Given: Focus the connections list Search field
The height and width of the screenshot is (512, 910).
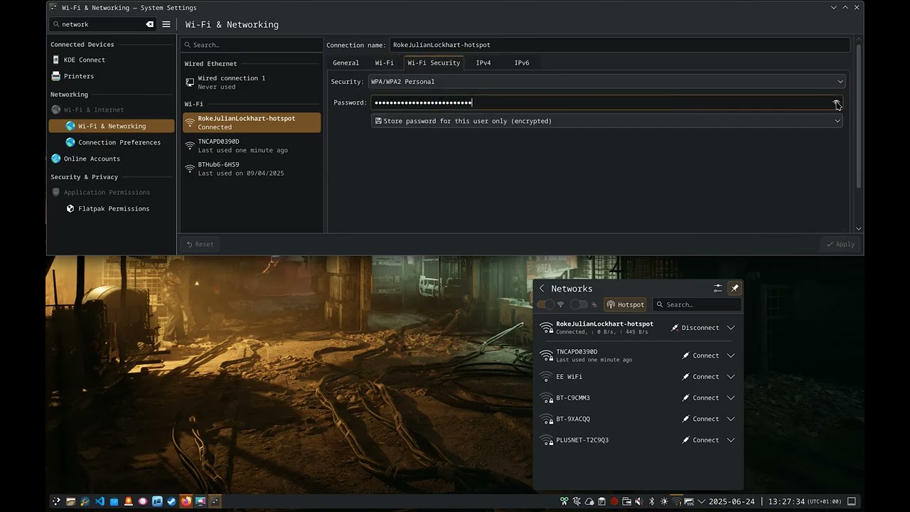Looking at the screenshot, I should point(252,45).
